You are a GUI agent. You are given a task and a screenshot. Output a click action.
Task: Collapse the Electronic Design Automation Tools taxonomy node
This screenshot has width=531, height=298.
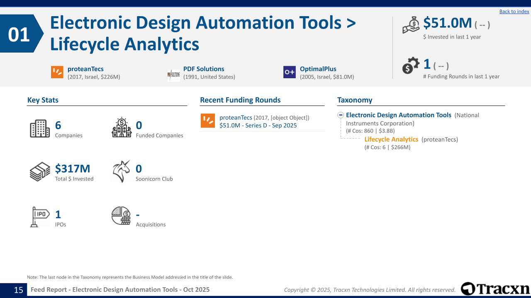coord(341,115)
